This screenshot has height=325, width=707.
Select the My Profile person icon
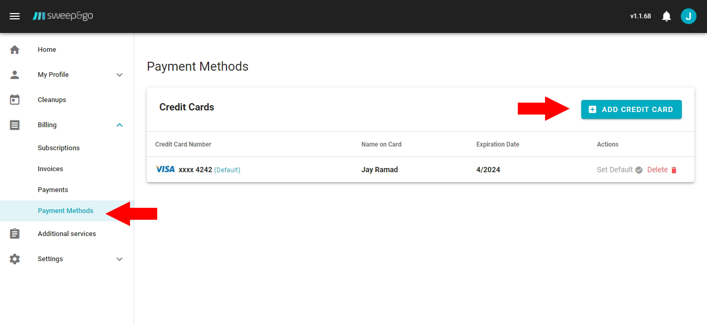coord(15,74)
